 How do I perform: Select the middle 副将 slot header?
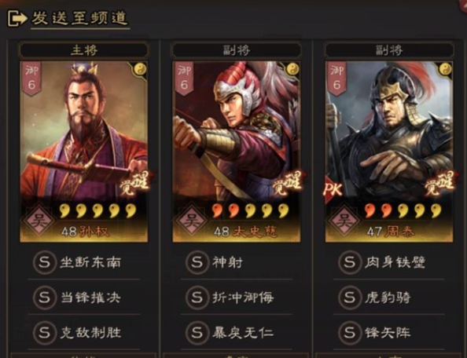pyautogui.click(x=237, y=49)
